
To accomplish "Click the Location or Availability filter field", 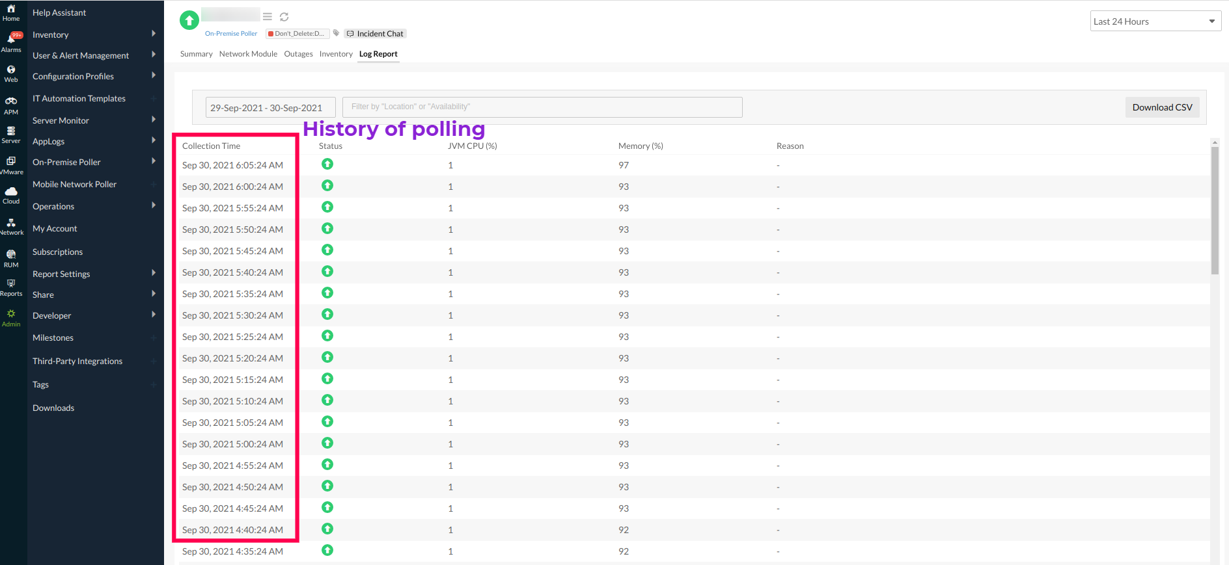I will (542, 107).
